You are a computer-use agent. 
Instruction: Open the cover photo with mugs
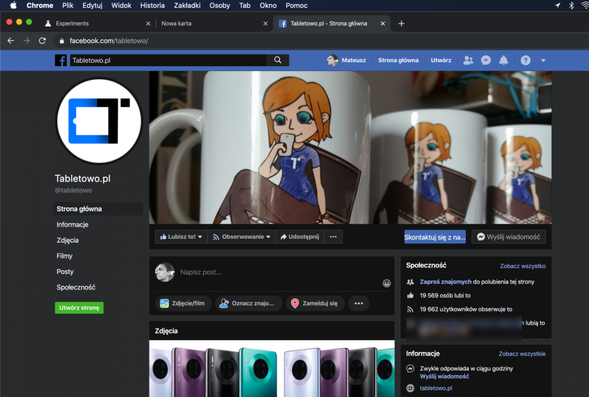[x=350, y=148]
